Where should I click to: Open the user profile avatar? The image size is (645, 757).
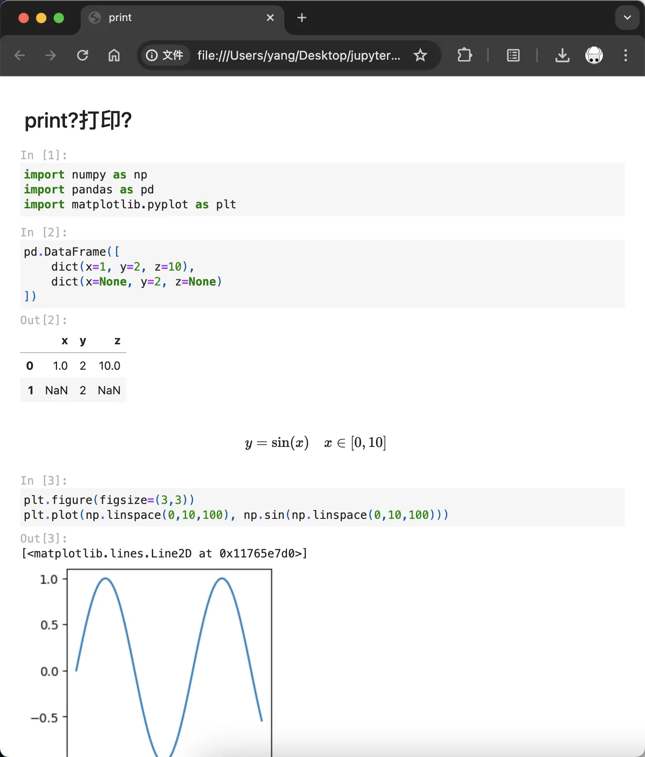594,55
